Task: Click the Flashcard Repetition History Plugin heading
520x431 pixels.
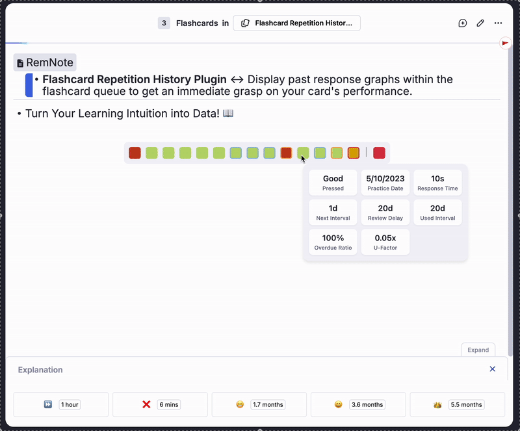Action: [x=135, y=79]
